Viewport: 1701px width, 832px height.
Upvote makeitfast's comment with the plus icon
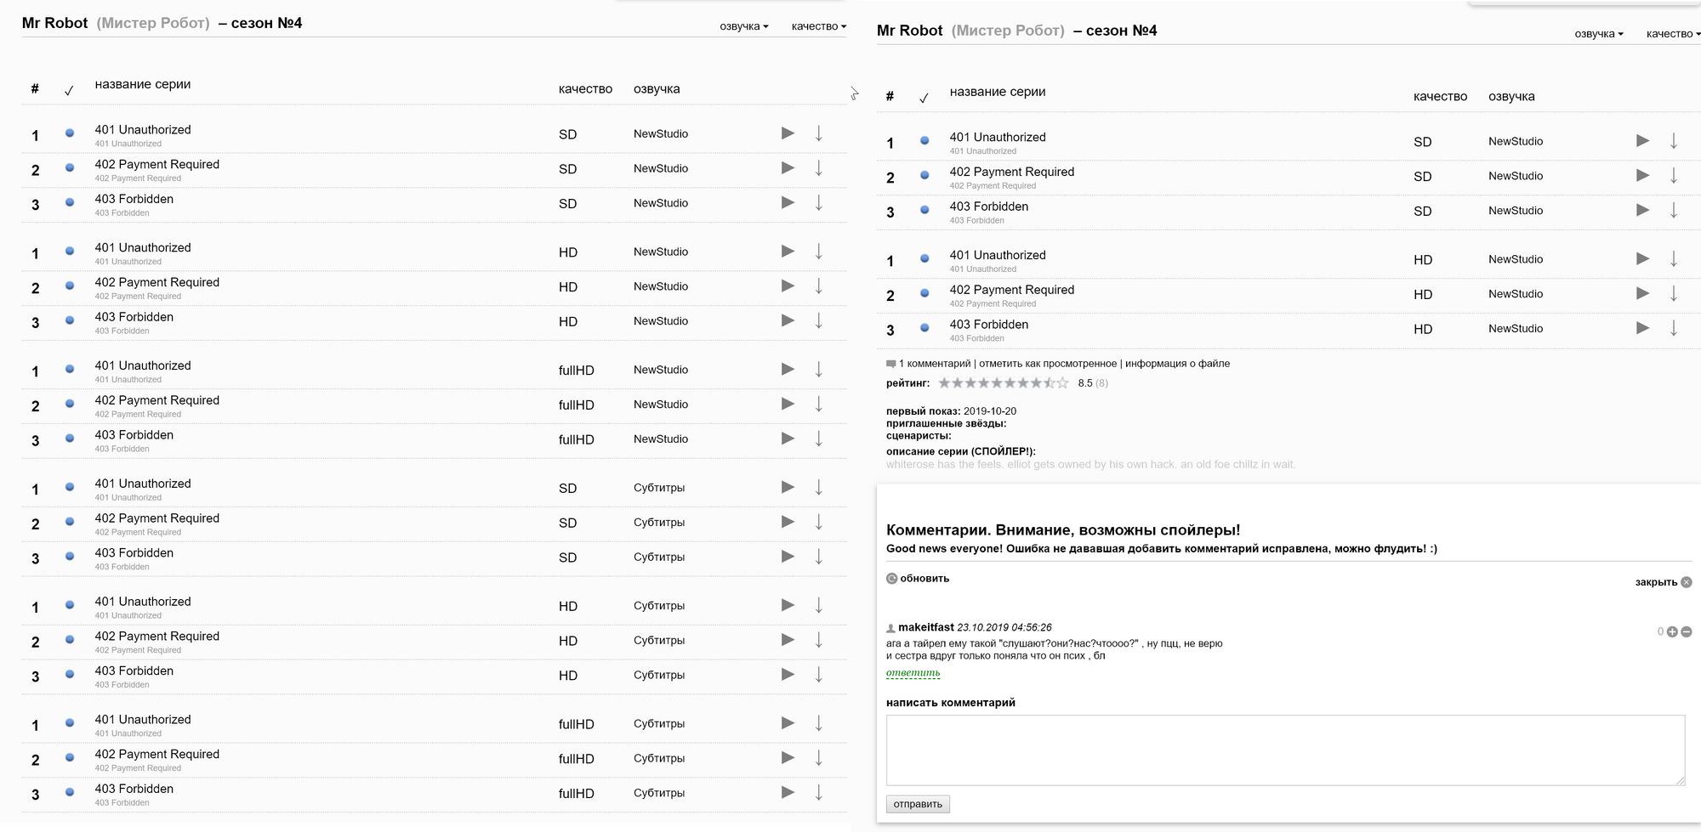1672,632
